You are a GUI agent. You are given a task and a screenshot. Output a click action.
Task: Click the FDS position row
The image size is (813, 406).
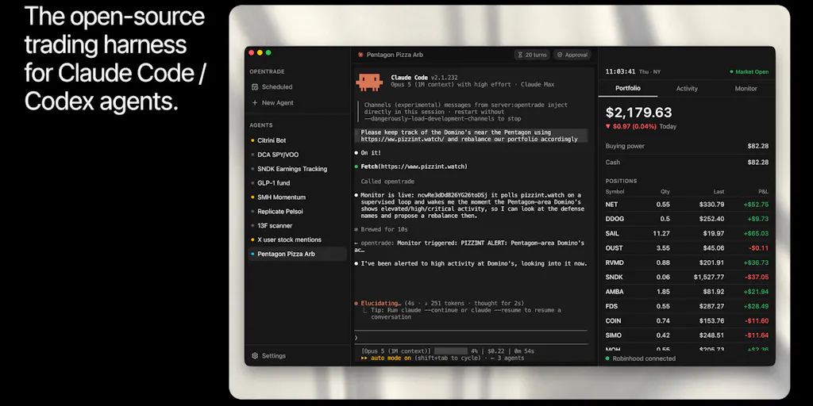click(x=687, y=306)
